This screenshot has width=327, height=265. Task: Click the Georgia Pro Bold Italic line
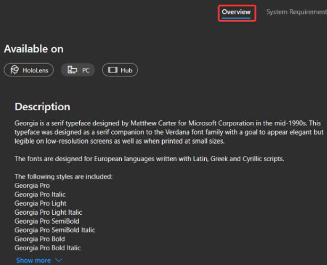coord(47,248)
